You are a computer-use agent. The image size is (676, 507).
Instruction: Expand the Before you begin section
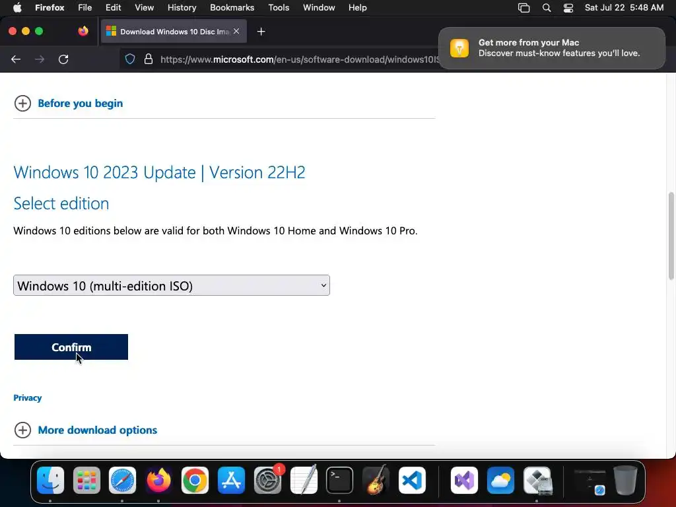[22, 103]
